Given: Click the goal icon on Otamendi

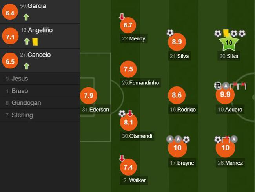Looking at the screenshot, I should point(122,113).
